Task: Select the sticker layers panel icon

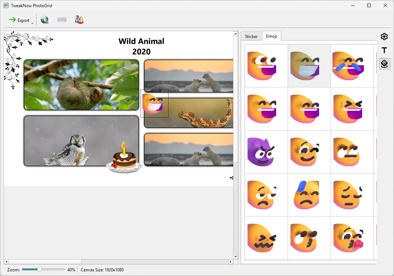Action: [x=384, y=64]
